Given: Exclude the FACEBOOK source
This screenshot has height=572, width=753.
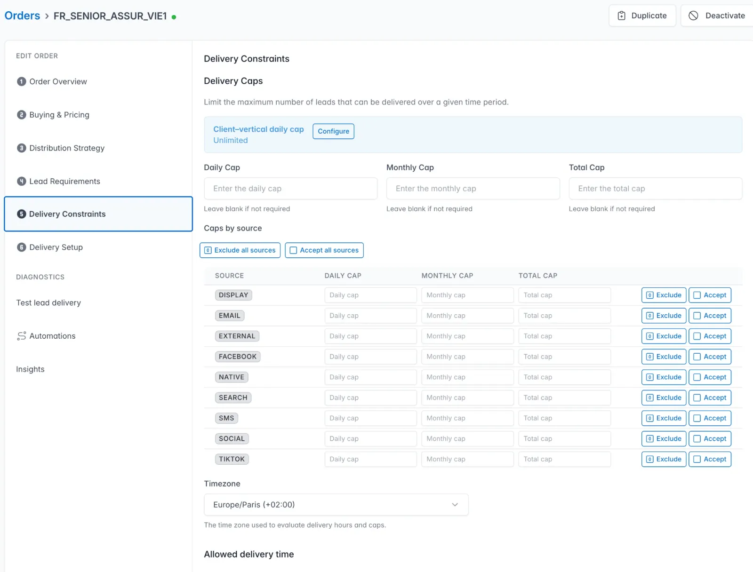Looking at the screenshot, I should tap(664, 357).
